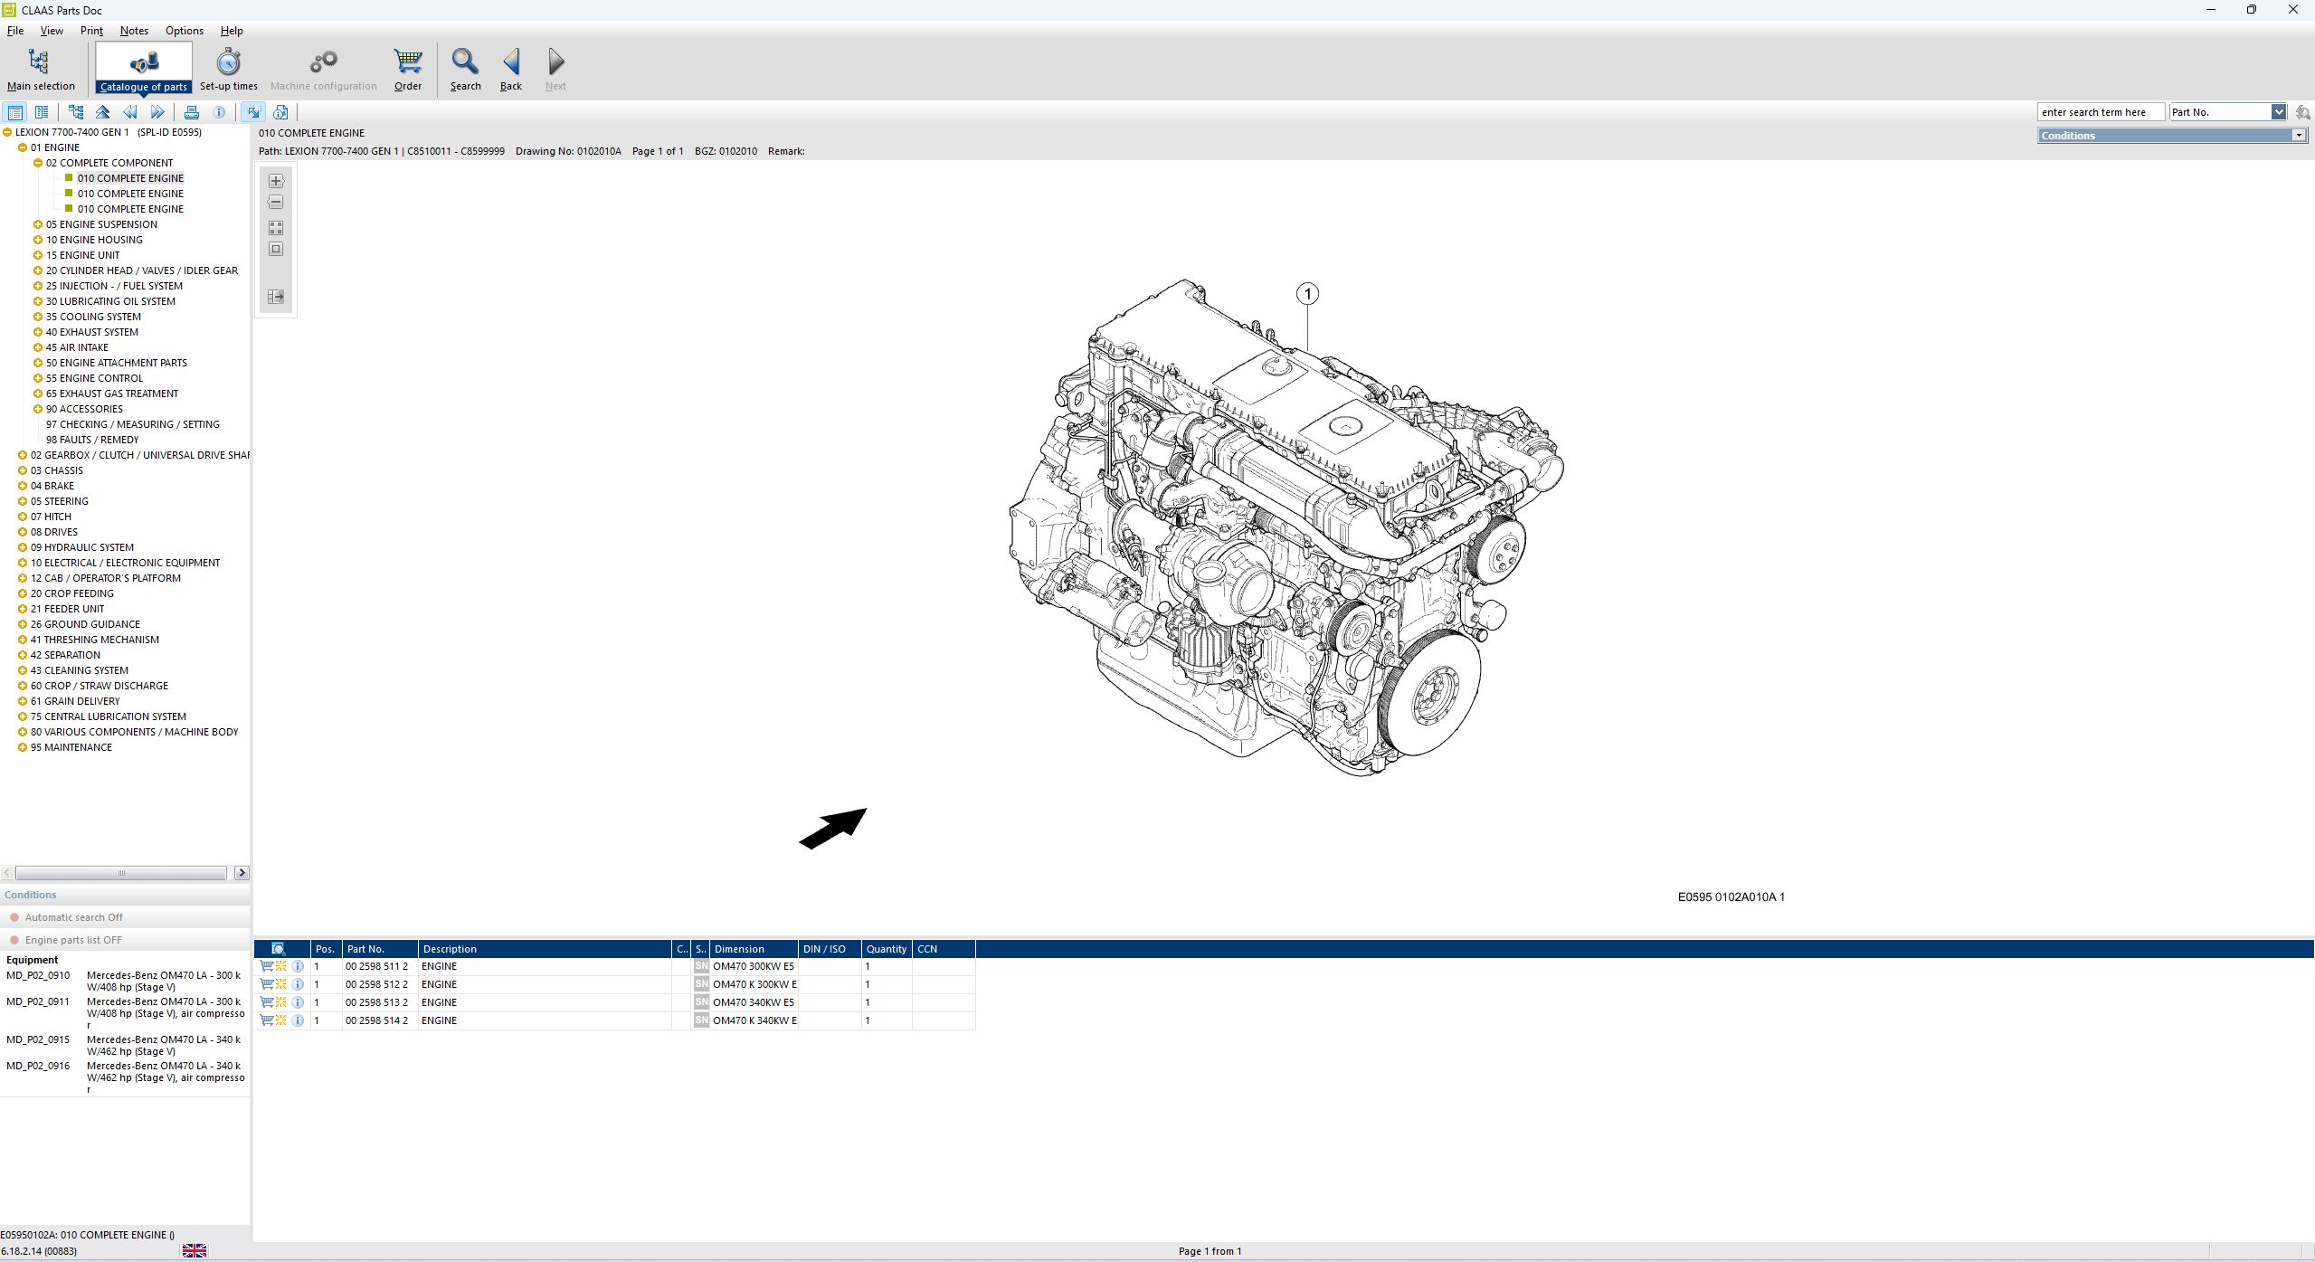Click the double left-arrow previous page icon

point(130,112)
